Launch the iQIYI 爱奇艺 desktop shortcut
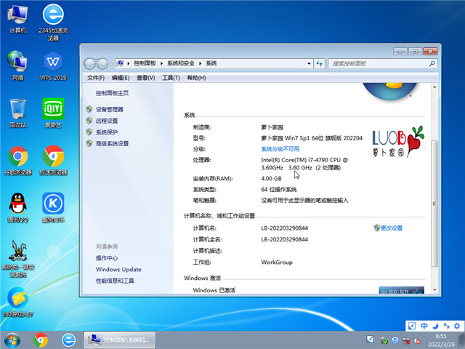 53,113
